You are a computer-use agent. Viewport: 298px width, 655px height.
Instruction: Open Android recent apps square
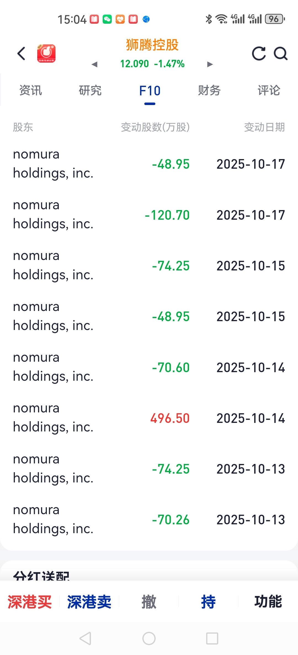tap(212, 638)
